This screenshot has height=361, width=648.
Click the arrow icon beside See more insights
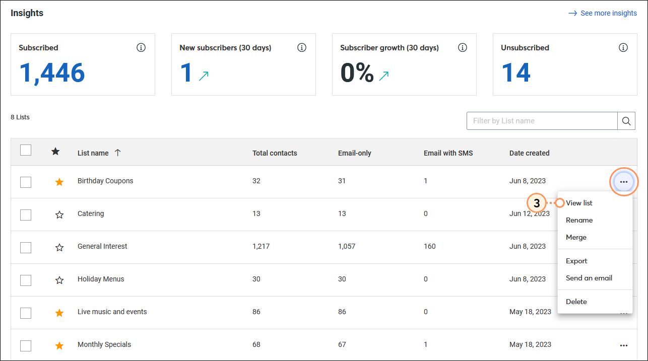(572, 13)
